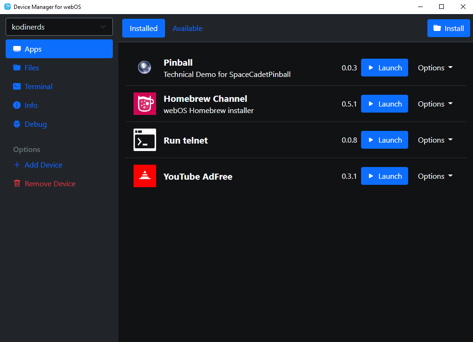This screenshot has width=473, height=342.
Task: Click version 0.5.1 of Homebrew Channel
Action: (x=349, y=104)
